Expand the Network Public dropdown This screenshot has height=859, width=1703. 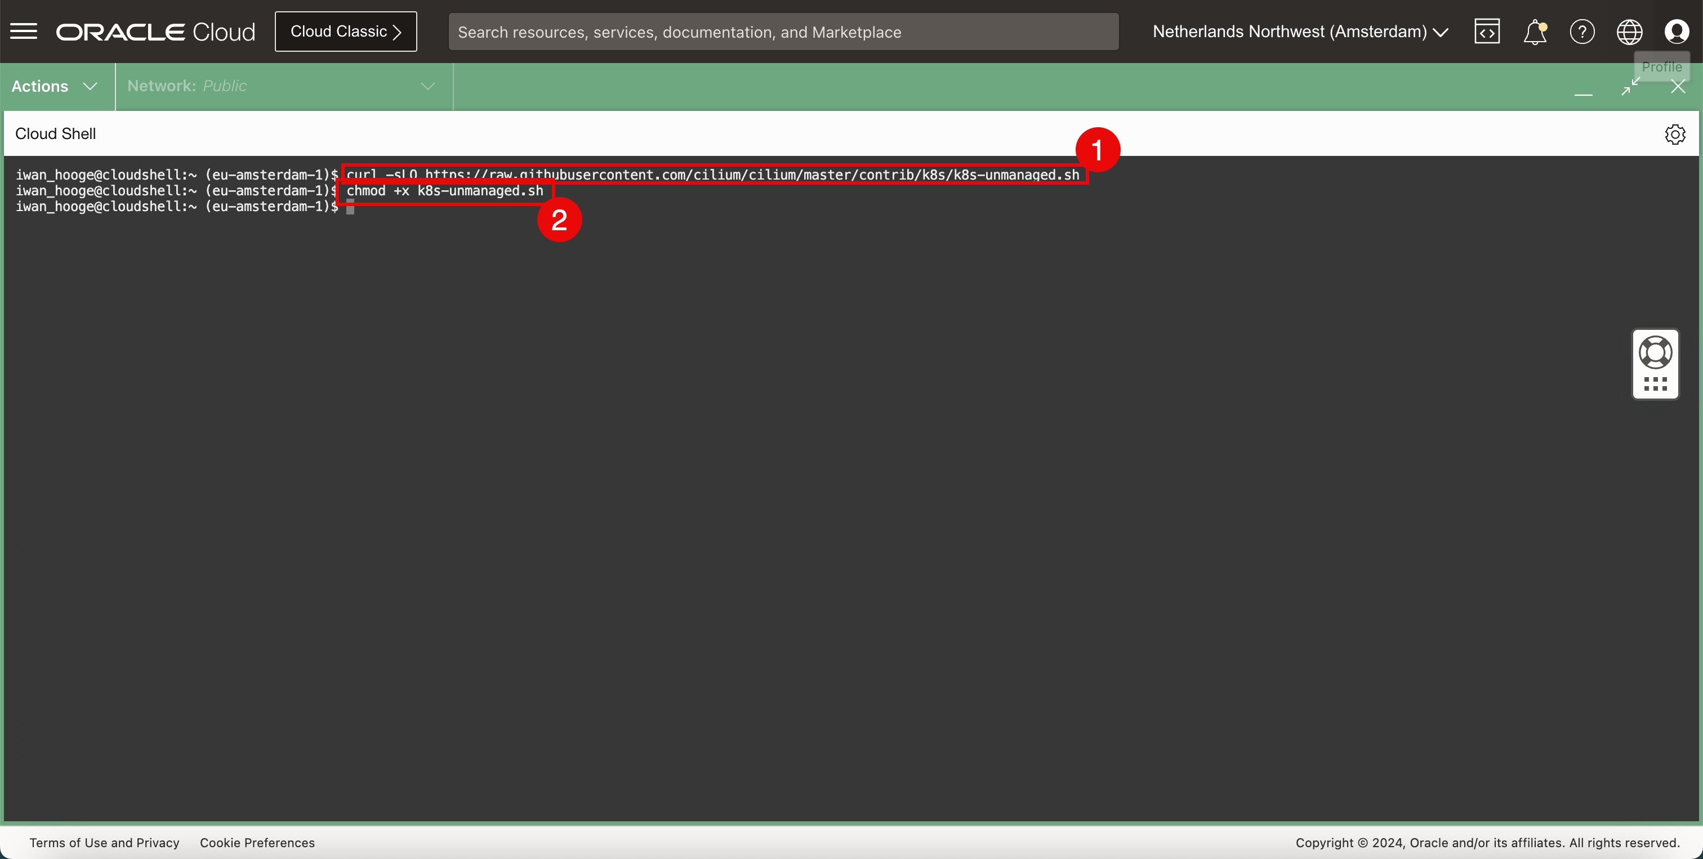point(282,87)
